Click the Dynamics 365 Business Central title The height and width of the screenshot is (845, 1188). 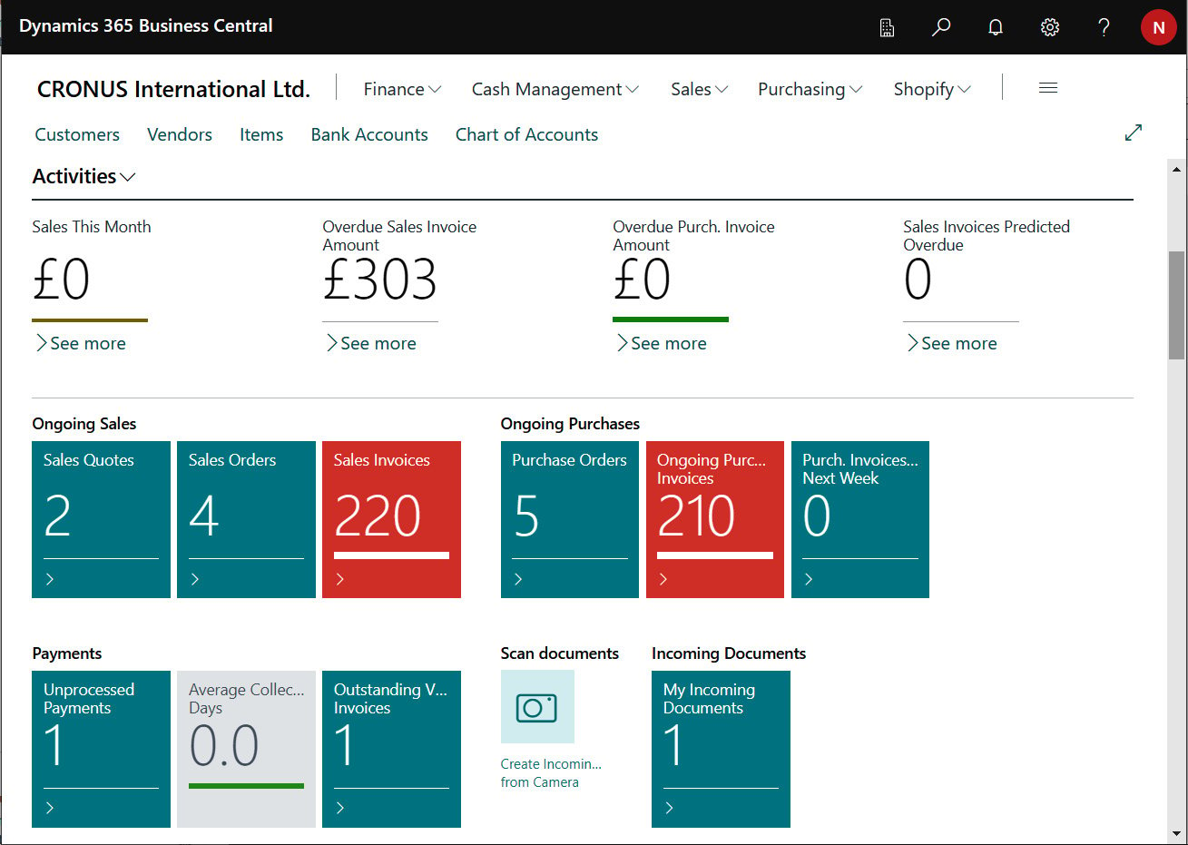pyautogui.click(x=146, y=26)
